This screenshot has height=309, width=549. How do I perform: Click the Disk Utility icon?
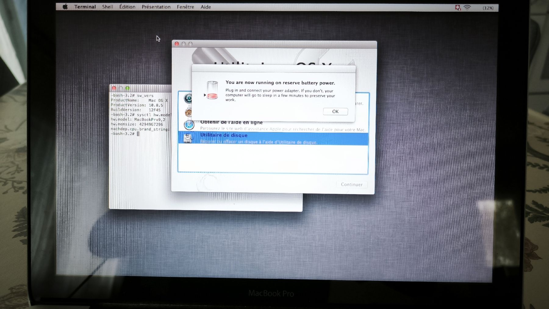[188, 138]
